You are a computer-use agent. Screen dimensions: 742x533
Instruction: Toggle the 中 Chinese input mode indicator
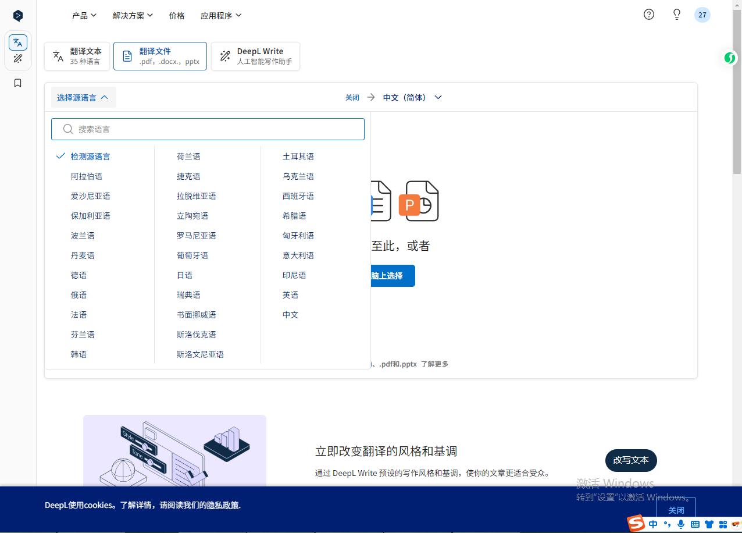[653, 524]
